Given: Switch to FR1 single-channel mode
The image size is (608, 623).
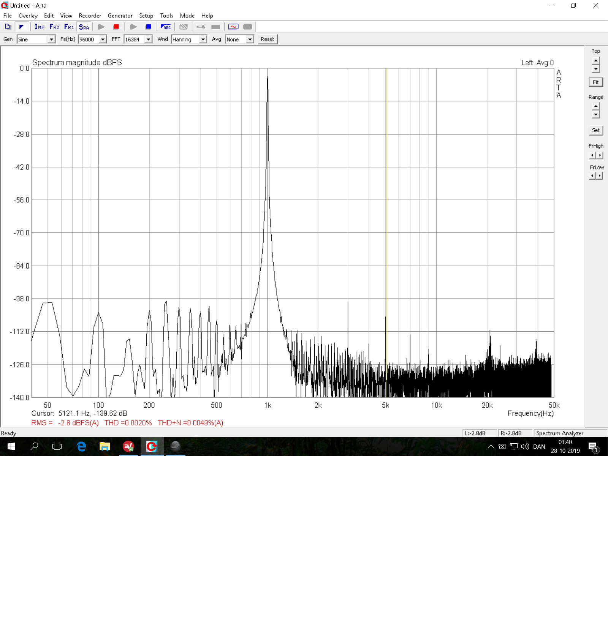Looking at the screenshot, I should tap(69, 27).
